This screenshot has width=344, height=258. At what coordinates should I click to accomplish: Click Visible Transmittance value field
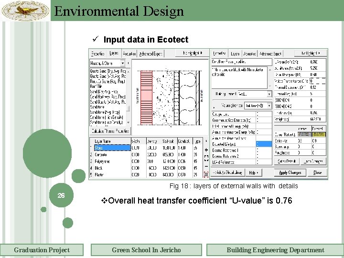pos(317,81)
